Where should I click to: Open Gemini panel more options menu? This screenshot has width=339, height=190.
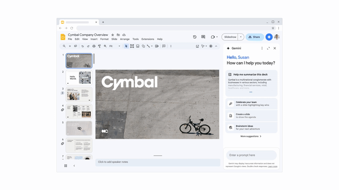pyautogui.click(x=262, y=48)
